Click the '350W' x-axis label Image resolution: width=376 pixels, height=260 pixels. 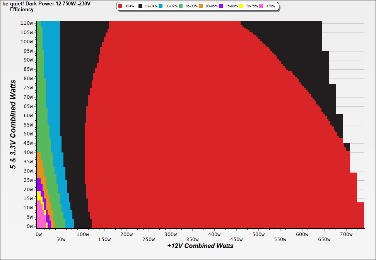[x=192, y=239]
